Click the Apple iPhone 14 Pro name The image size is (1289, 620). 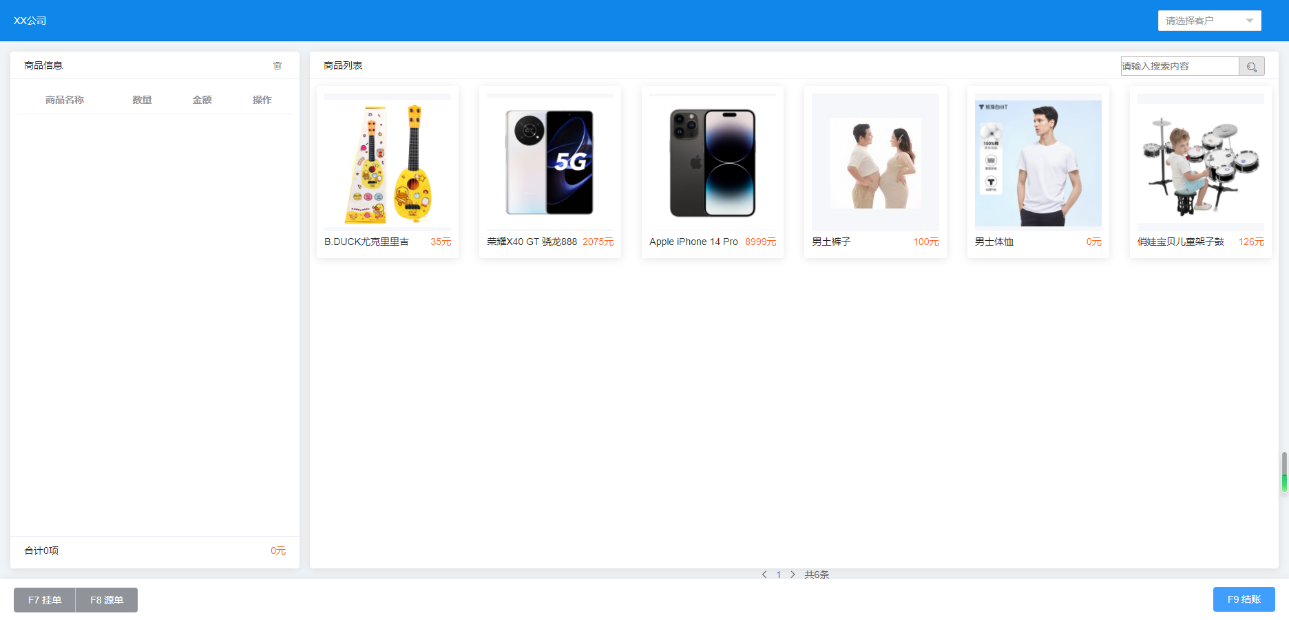pyautogui.click(x=693, y=242)
